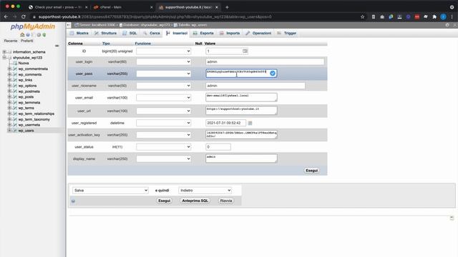Go back with the browser back arrow

coord(6,17)
